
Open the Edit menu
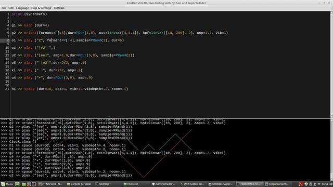pyautogui.click(x=11, y=8)
